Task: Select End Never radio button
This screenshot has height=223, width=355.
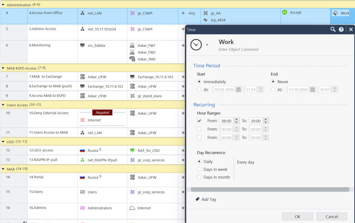Action: point(273,81)
